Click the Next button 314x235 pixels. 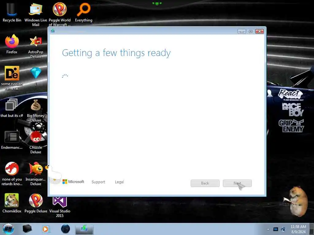(237, 183)
